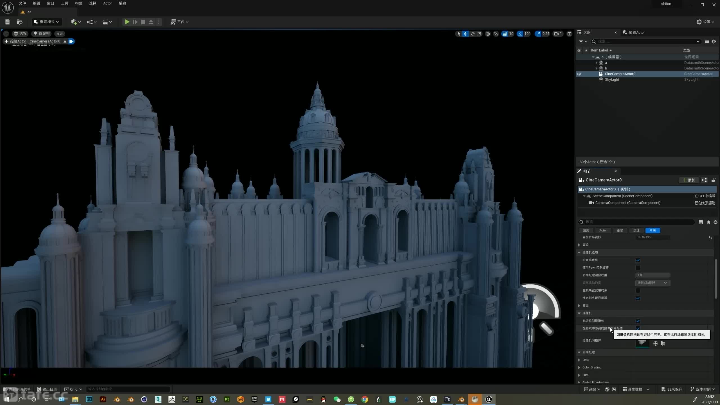720x405 pixels.
Task: Click the viewport layout maximize icon
Action: [569, 34]
